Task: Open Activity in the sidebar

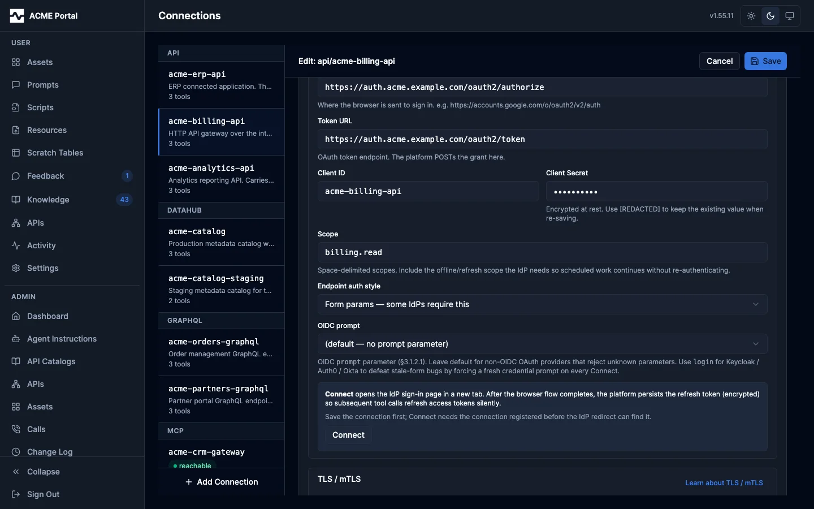Action: tap(72, 245)
